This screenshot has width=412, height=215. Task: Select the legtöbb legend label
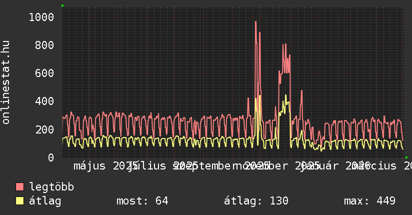pos(51,187)
